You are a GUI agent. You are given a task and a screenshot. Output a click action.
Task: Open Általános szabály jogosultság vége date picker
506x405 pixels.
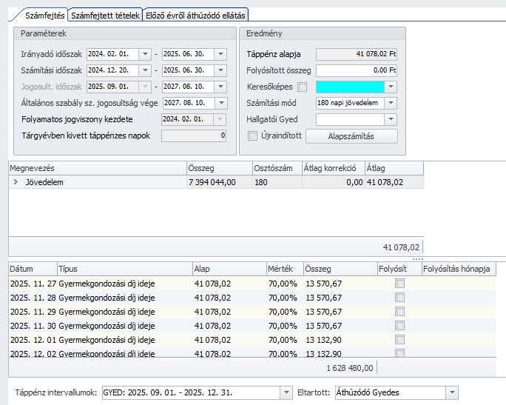point(221,103)
